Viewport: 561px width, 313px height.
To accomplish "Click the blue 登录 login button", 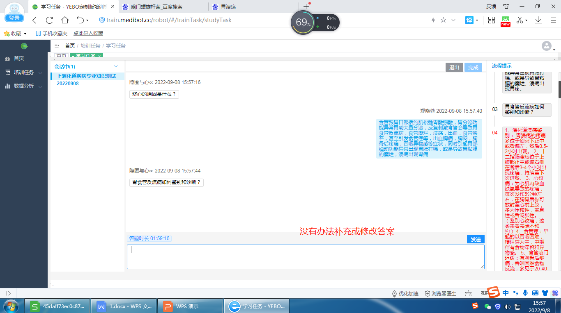I will 14,18.
